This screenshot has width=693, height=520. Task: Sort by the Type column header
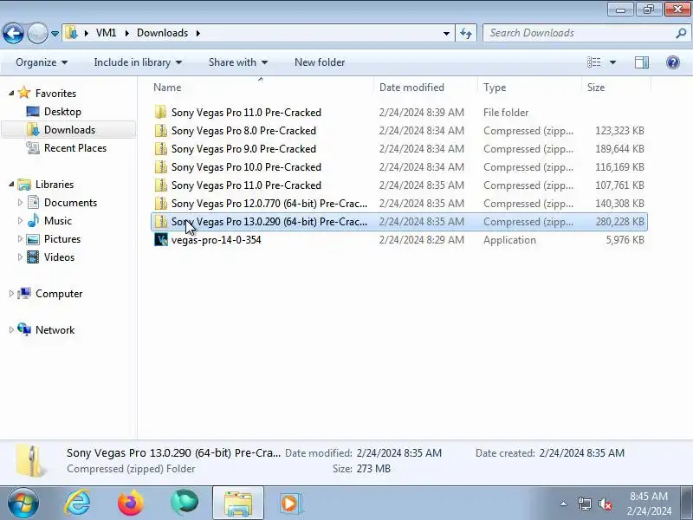click(529, 88)
